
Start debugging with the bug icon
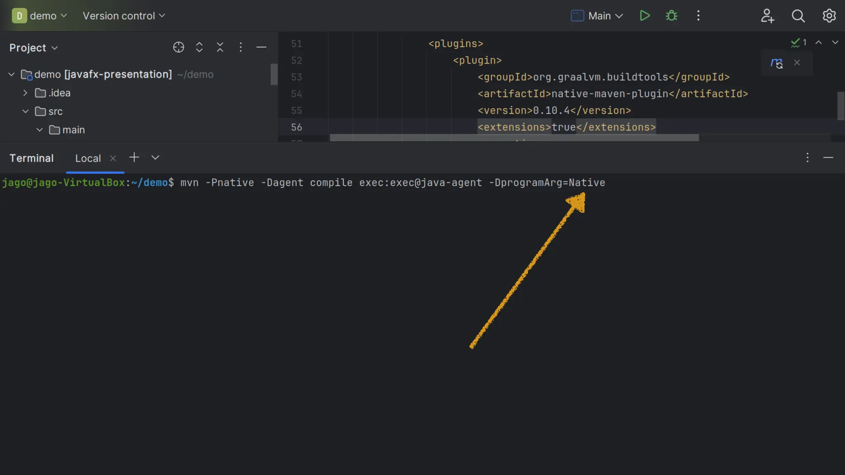(x=671, y=16)
